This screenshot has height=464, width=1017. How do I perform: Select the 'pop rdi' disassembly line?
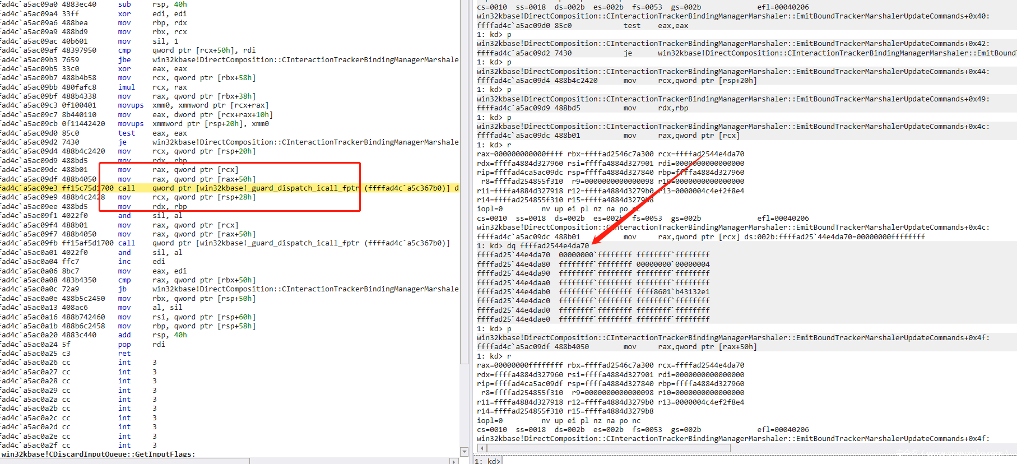(83, 345)
